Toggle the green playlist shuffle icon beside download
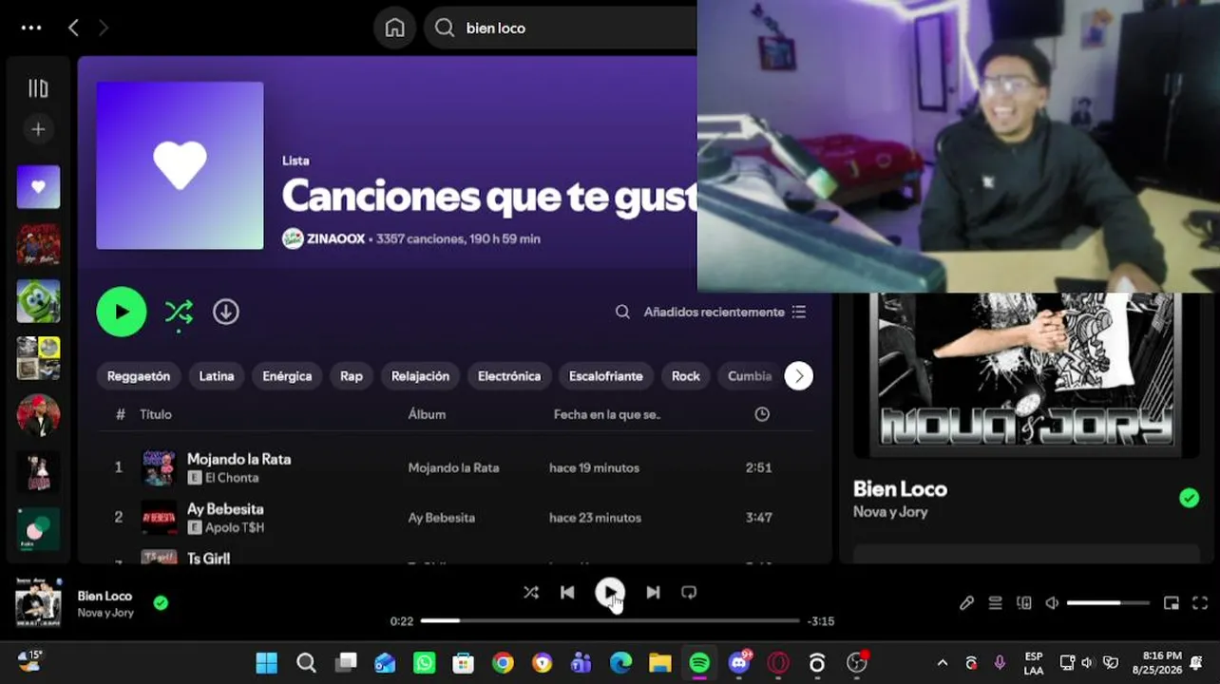This screenshot has height=684, width=1220. tap(179, 312)
